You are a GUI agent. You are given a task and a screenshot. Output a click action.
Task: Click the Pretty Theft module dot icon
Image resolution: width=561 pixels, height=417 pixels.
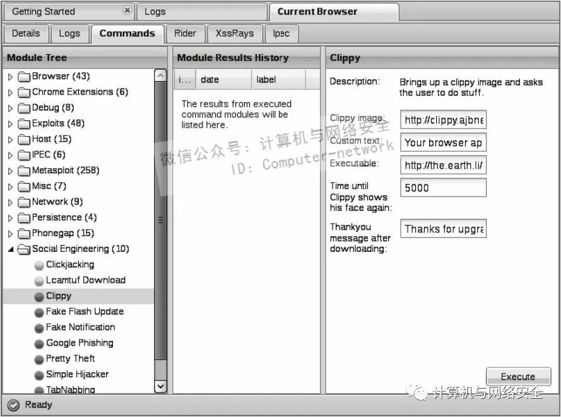point(39,359)
